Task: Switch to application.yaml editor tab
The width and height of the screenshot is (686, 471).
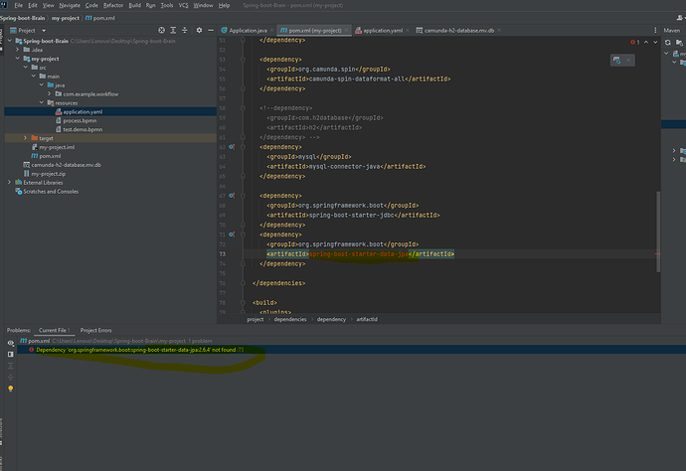Action: tap(379, 30)
